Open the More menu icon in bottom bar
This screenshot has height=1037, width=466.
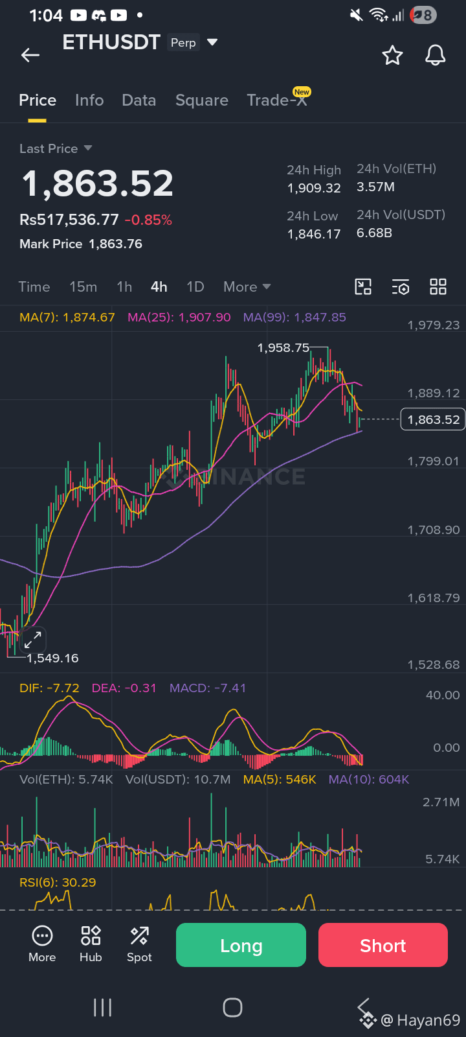coord(42,944)
